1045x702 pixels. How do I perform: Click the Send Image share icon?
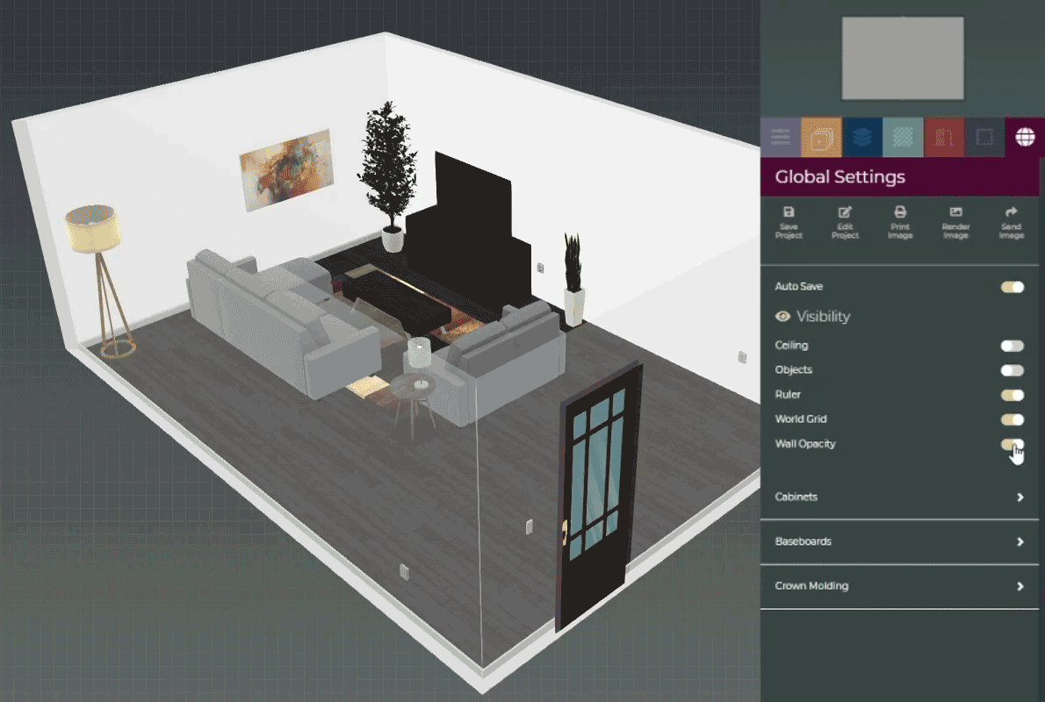point(1011,213)
